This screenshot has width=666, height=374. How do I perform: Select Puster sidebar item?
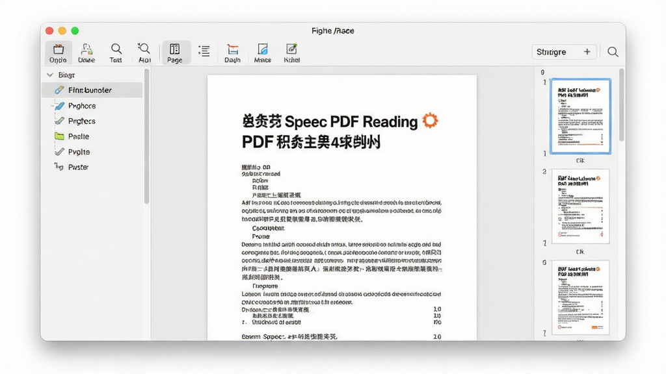(x=78, y=167)
